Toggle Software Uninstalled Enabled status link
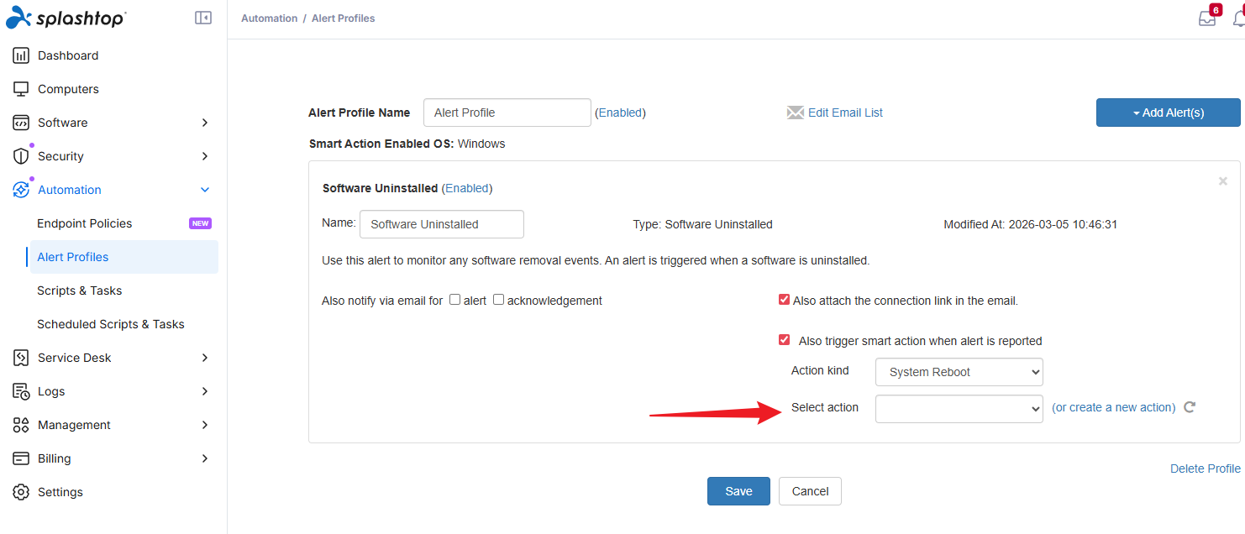Image resolution: width=1245 pixels, height=534 pixels. (x=467, y=188)
